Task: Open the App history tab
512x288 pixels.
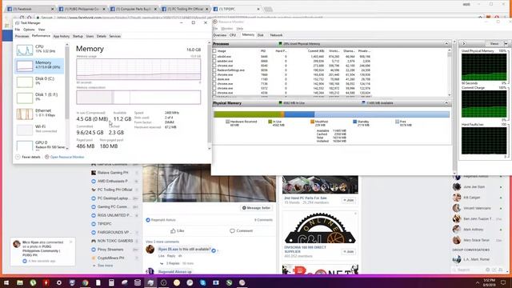Action: click(x=61, y=36)
